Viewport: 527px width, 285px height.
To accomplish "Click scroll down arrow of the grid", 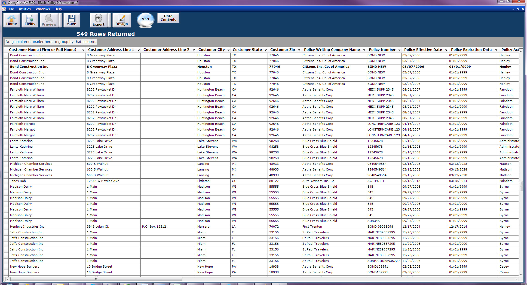I will pyautogui.click(x=521, y=275).
